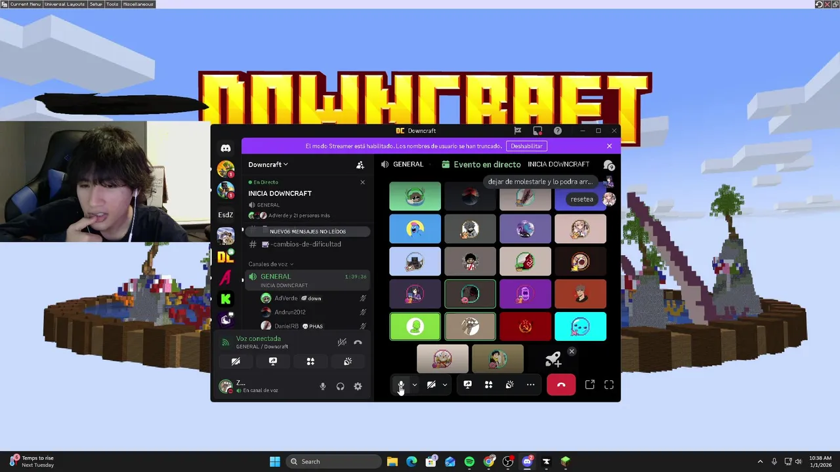Open the flag icon in Discord title bar
Viewport: 840px width, 472px height.
(x=518, y=131)
